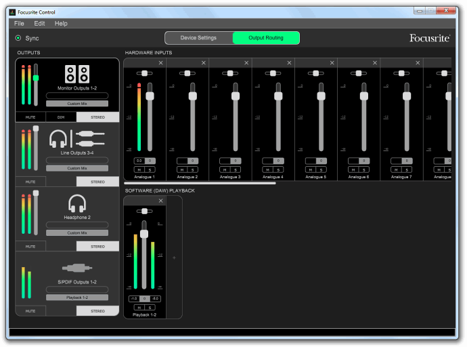Click the Playback 1-2 pan slider

pos(144,211)
